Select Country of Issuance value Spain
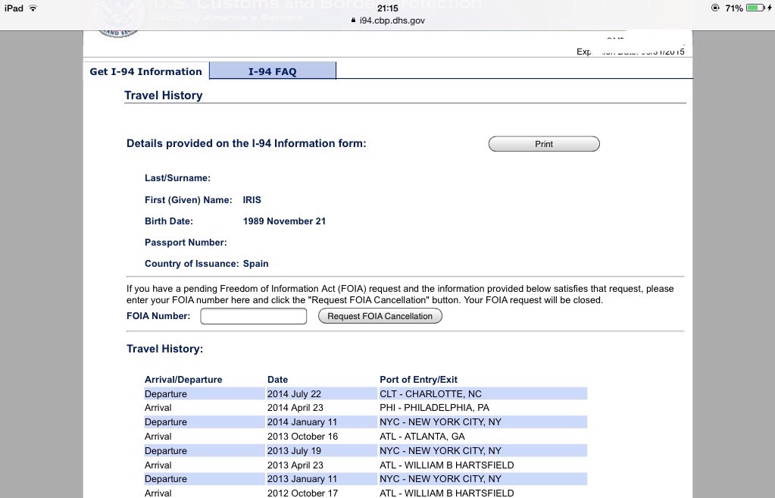This screenshot has width=775, height=498. (x=255, y=264)
